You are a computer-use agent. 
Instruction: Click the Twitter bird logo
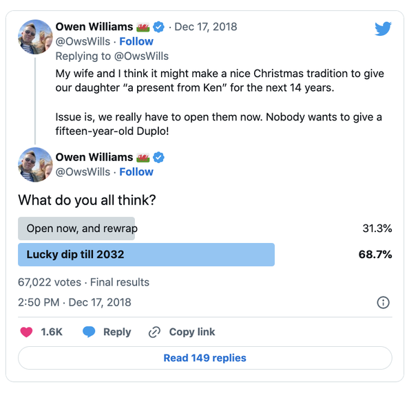[x=383, y=29]
